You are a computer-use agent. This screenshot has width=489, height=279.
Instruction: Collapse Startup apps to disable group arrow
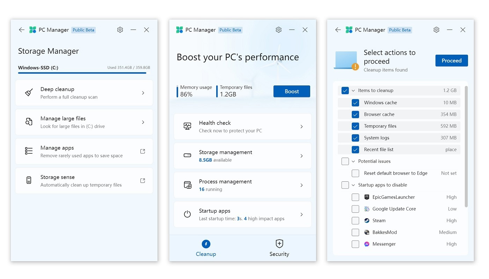click(353, 185)
